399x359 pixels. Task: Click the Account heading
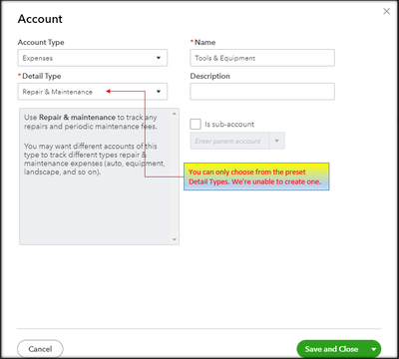pyautogui.click(x=40, y=19)
